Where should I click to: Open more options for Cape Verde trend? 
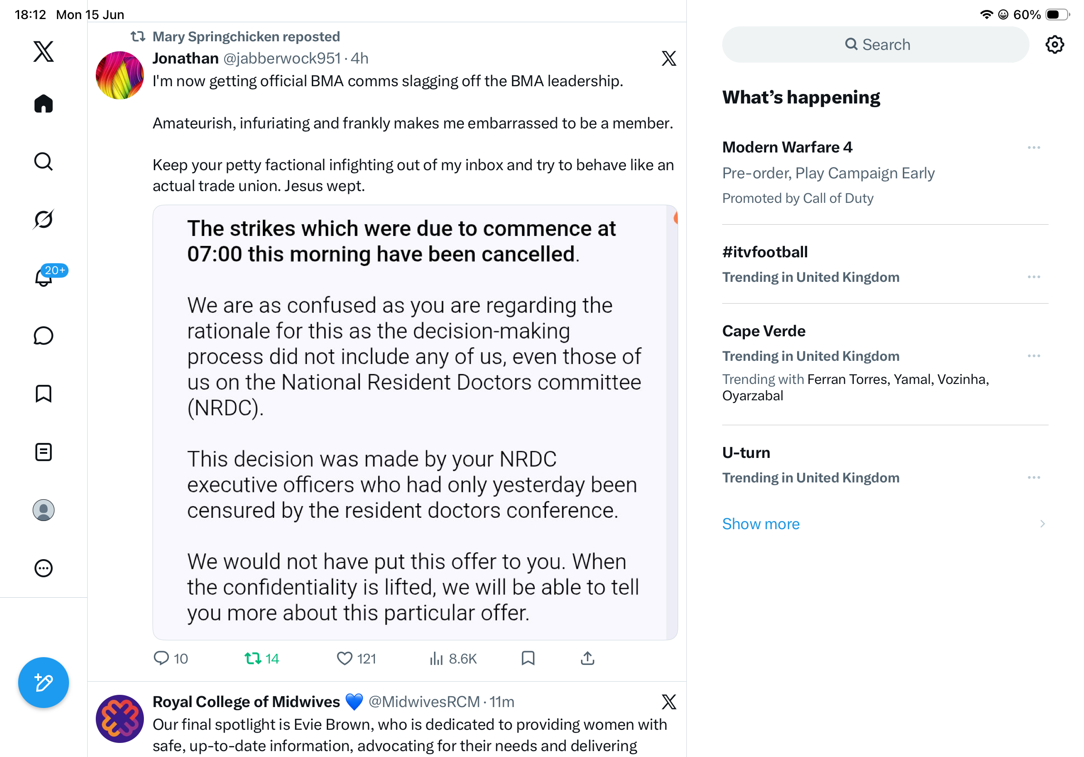pos(1034,356)
